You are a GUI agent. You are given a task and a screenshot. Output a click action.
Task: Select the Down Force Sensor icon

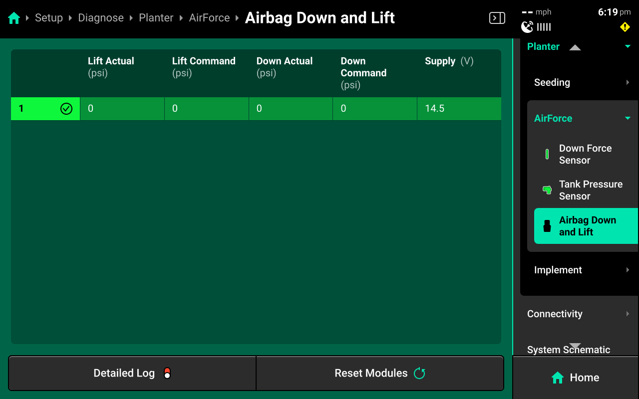[547, 154]
